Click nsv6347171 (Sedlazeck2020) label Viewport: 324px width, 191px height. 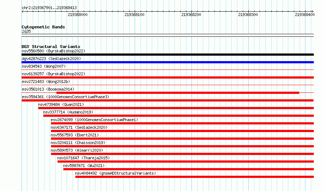click(x=79, y=127)
